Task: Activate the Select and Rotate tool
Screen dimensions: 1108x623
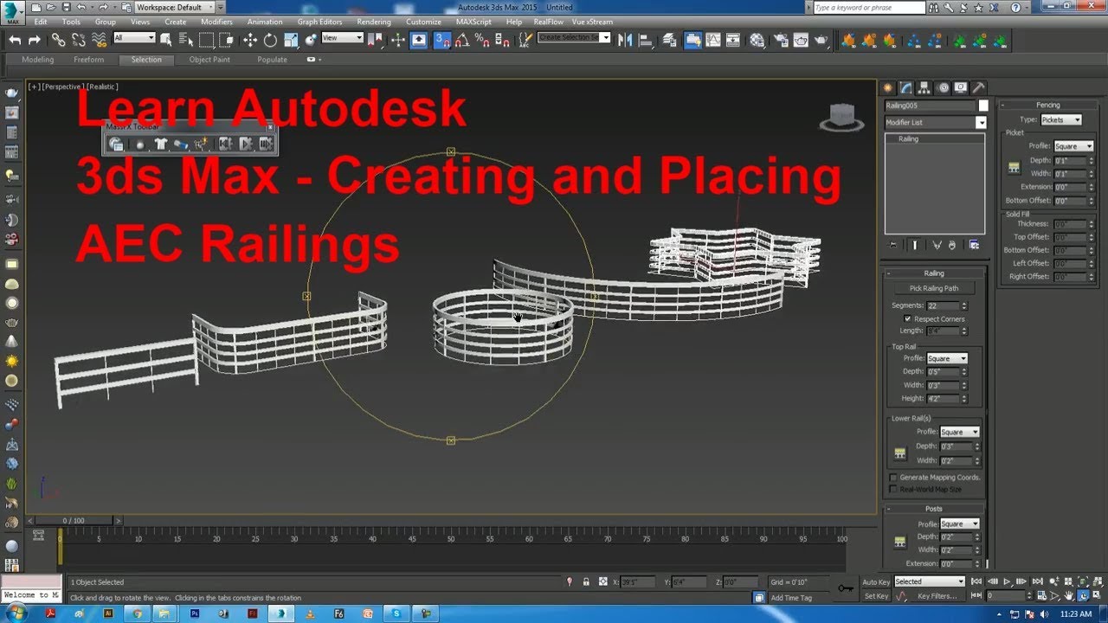Action: point(270,40)
